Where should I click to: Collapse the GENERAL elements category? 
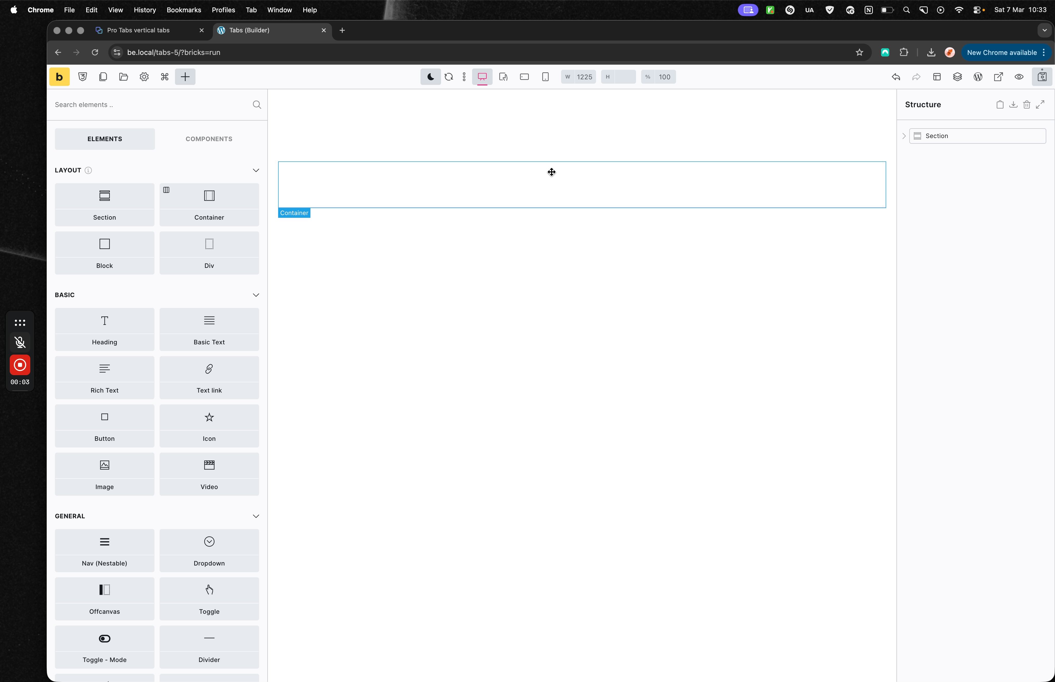(256, 516)
